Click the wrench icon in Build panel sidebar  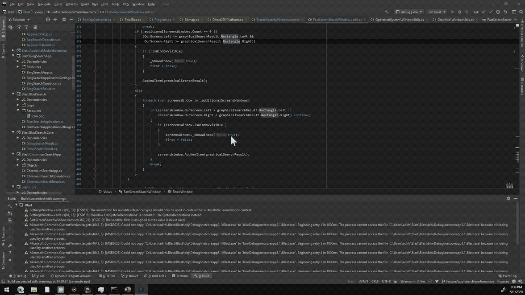pos(10,245)
